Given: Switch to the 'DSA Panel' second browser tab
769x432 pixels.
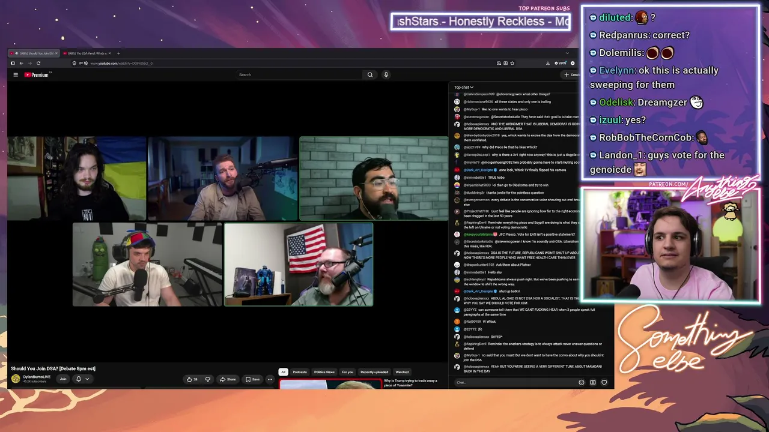Looking at the screenshot, I should click(88, 53).
